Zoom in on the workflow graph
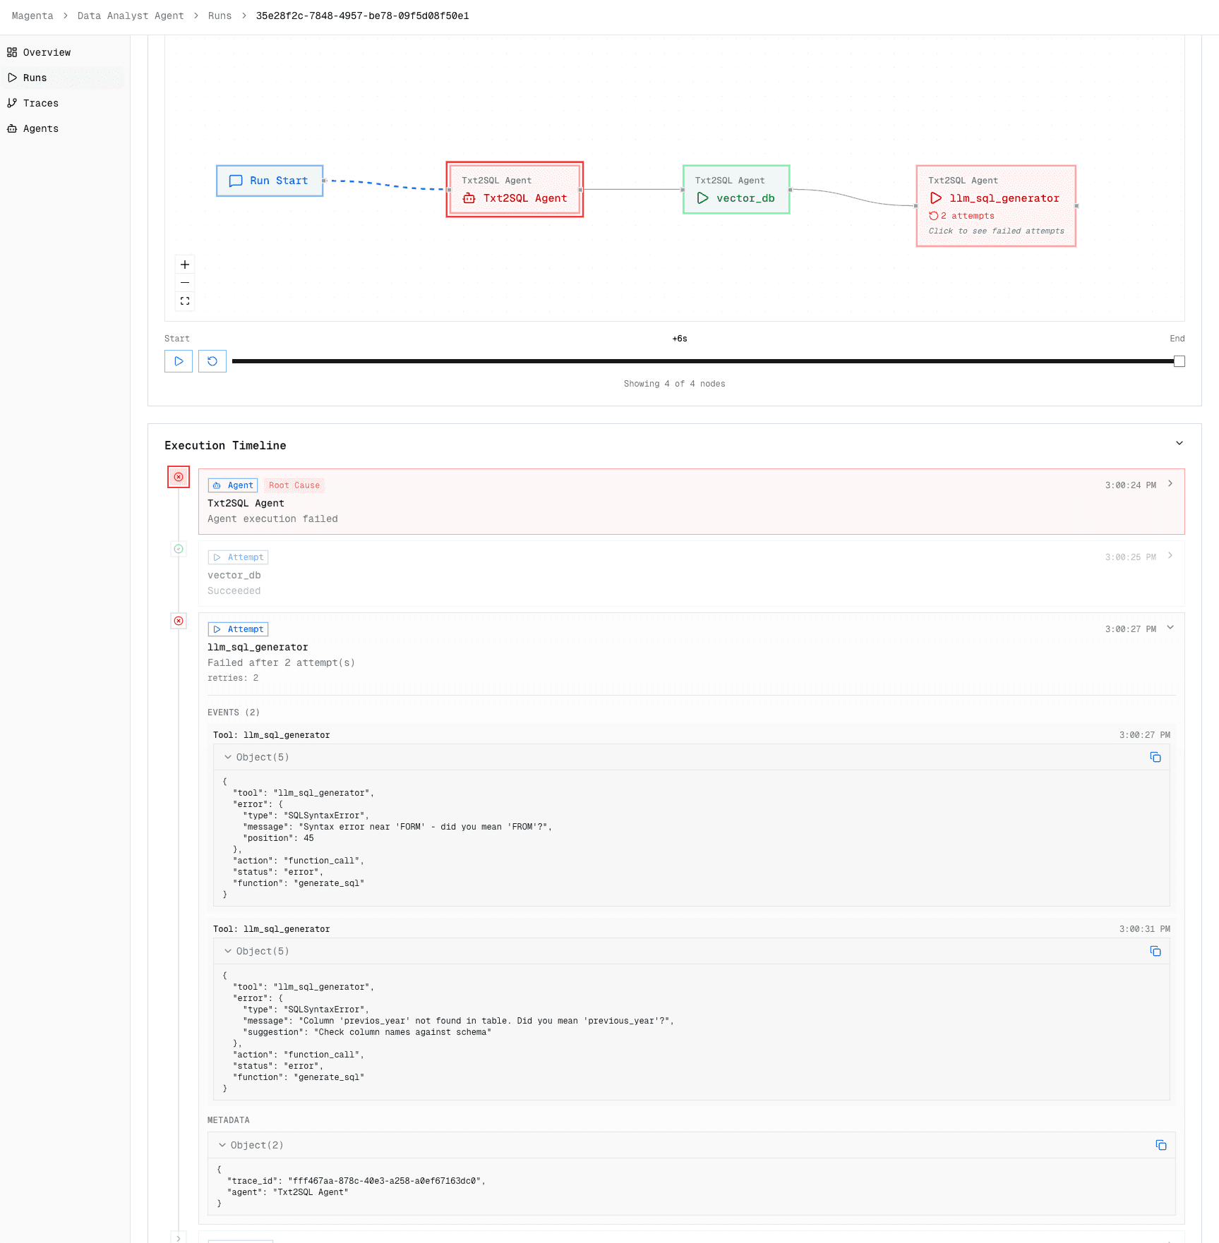 click(x=185, y=264)
